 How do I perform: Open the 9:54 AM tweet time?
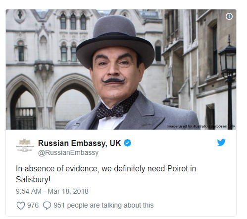click(29, 191)
